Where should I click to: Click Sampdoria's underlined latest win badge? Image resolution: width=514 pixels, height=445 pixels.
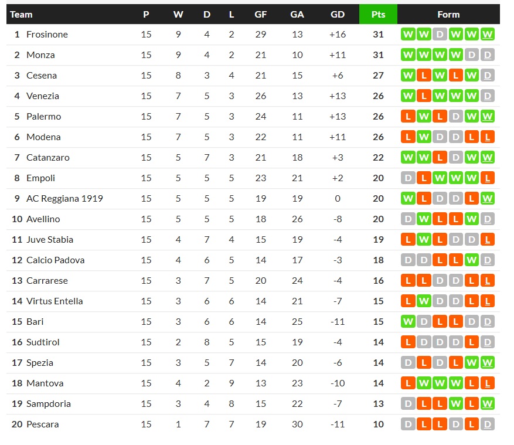(x=488, y=404)
